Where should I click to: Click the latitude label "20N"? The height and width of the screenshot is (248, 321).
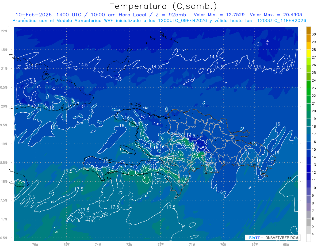tap(4, 106)
